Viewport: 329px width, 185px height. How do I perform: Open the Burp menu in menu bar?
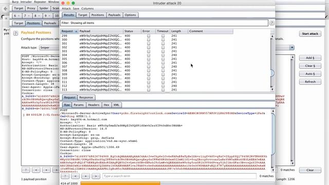[x=15, y=2]
